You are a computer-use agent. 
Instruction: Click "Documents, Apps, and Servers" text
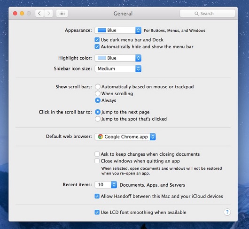[x=152, y=185]
